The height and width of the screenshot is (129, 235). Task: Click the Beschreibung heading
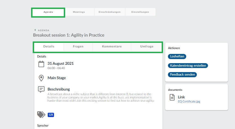click(x=59, y=89)
